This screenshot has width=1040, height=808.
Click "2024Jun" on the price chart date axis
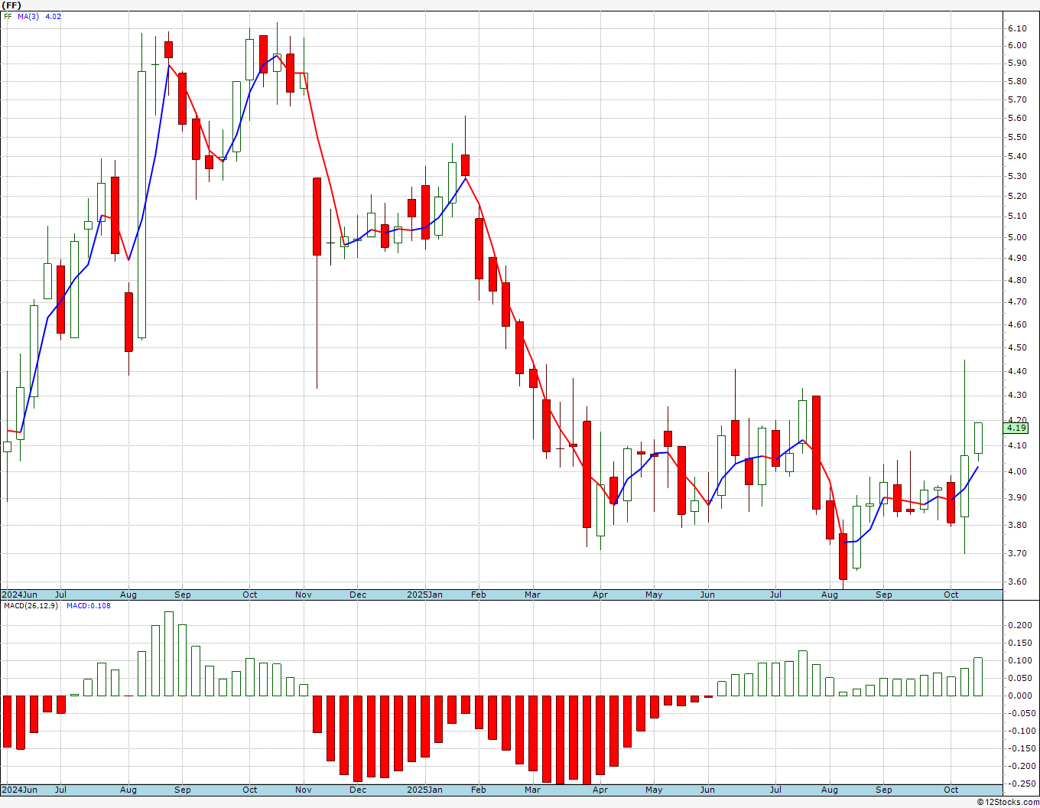[x=19, y=595]
